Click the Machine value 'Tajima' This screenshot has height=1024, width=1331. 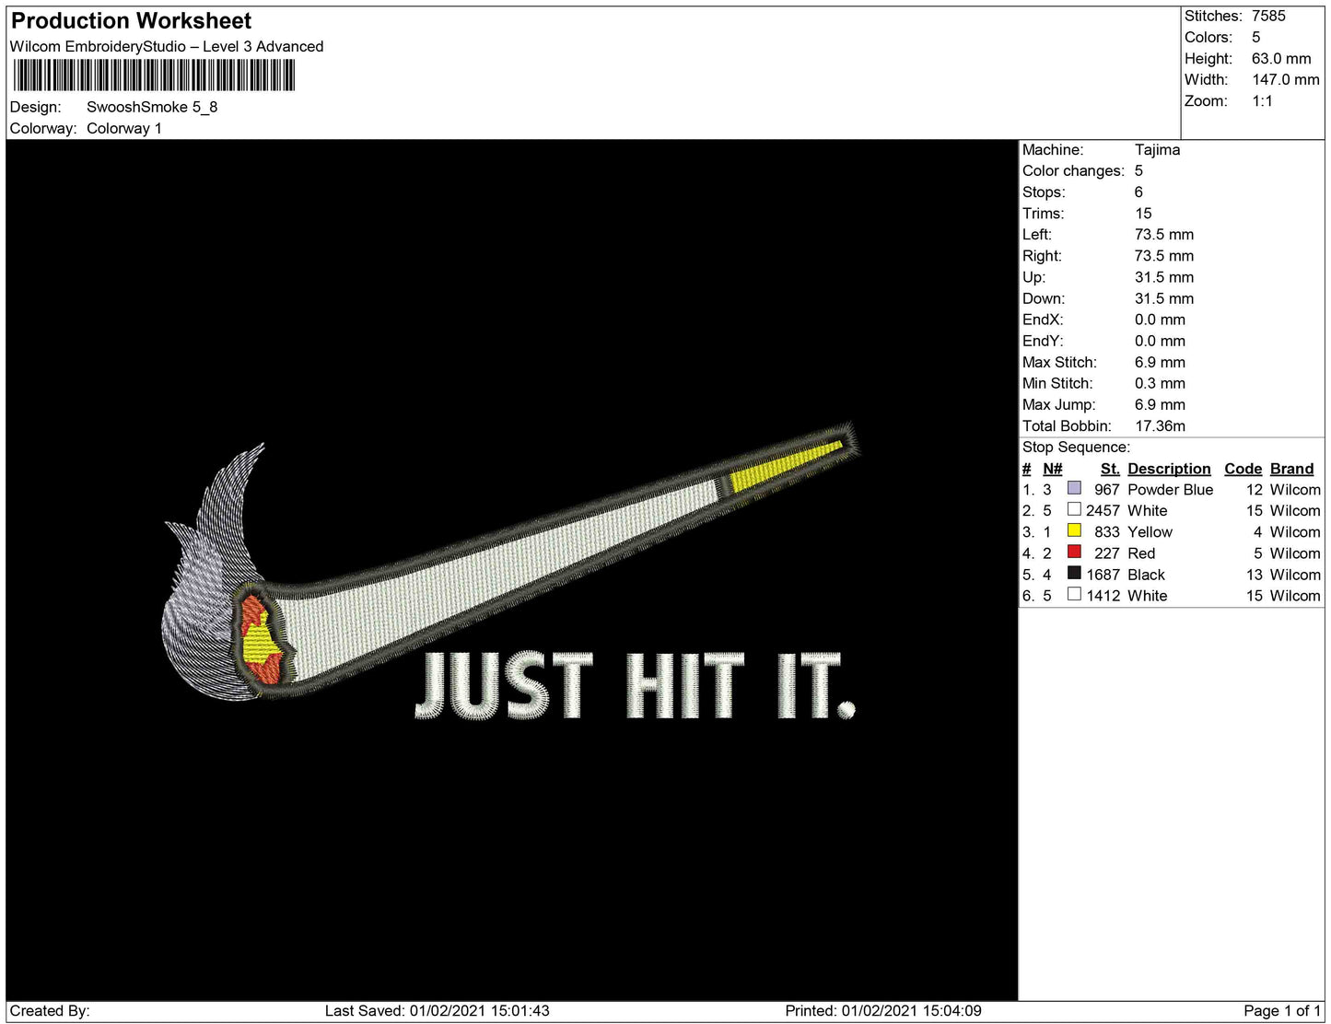pos(1157,149)
